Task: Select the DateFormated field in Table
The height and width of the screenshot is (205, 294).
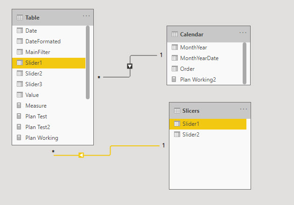Action: click(x=49, y=41)
